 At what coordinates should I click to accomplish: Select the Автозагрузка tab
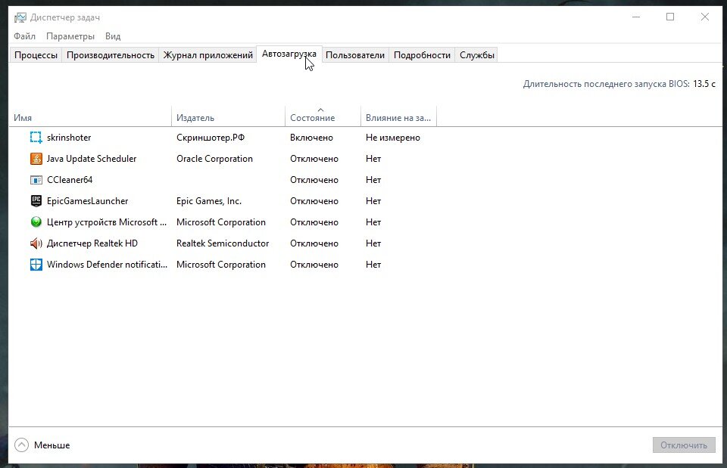(x=289, y=54)
